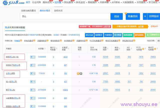Viewport: 160px width, 108px height.
Task: Click help icon next to 所有词 filter
Action: (x=21, y=41)
